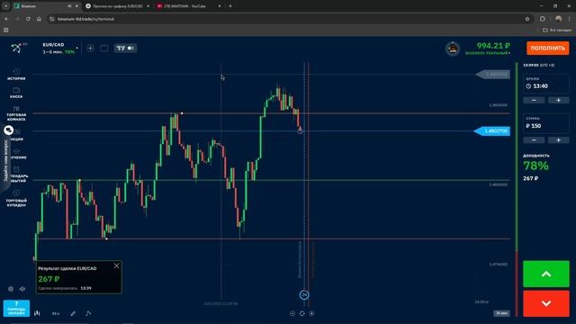Switch to the EUR/CAD forecast browser tab

(118, 6)
